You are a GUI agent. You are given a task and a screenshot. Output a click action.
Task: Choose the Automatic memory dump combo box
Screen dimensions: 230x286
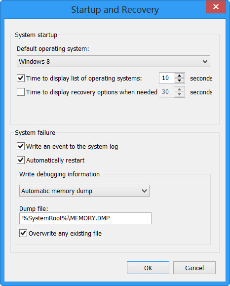[x=84, y=191]
